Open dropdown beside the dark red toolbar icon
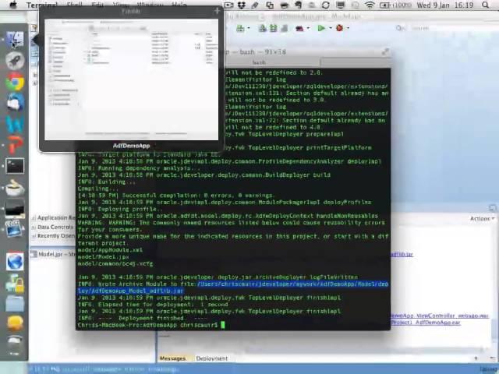 [308, 28]
